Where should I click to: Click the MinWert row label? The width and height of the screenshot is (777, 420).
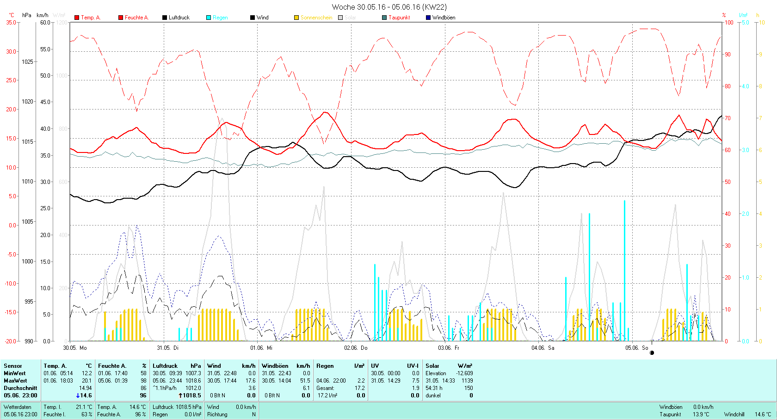point(15,373)
